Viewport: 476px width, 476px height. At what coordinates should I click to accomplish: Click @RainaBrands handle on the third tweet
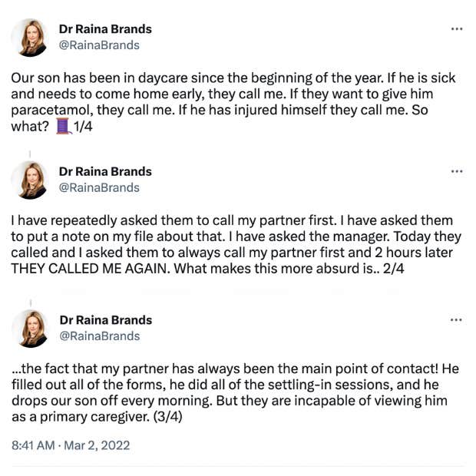pyautogui.click(x=99, y=336)
